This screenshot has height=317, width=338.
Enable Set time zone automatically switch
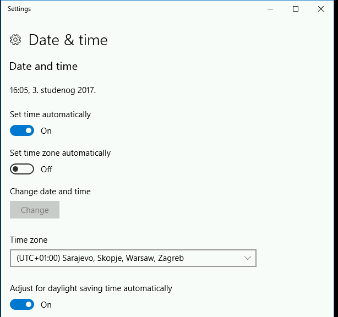22,170
